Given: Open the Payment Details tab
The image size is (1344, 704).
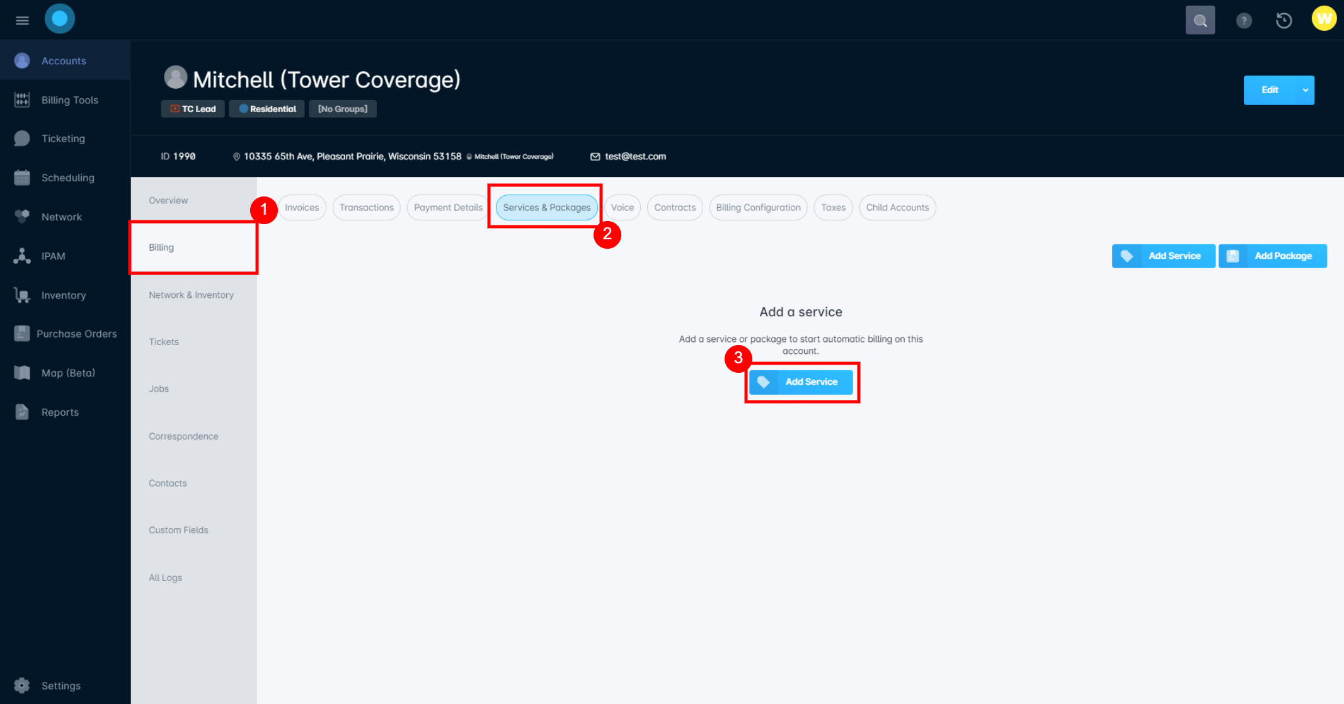Looking at the screenshot, I should tap(448, 208).
